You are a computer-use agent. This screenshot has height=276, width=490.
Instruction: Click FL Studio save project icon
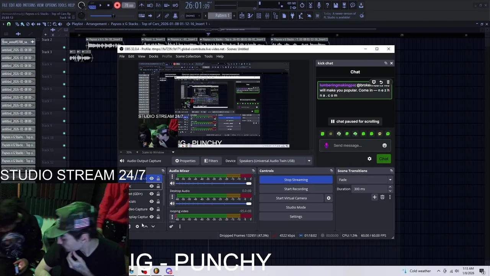tap(336, 5)
